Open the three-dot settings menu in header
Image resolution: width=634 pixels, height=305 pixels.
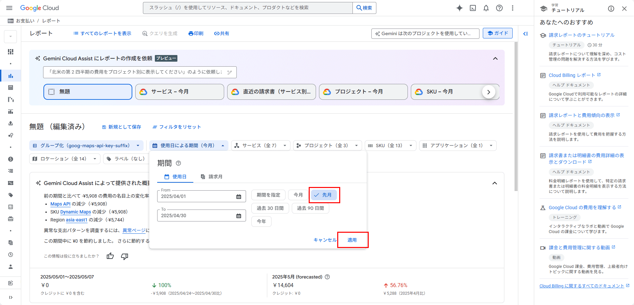(x=513, y=8)
